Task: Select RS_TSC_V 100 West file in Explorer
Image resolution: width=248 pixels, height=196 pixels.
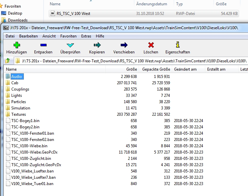Action: coord(144,14)
